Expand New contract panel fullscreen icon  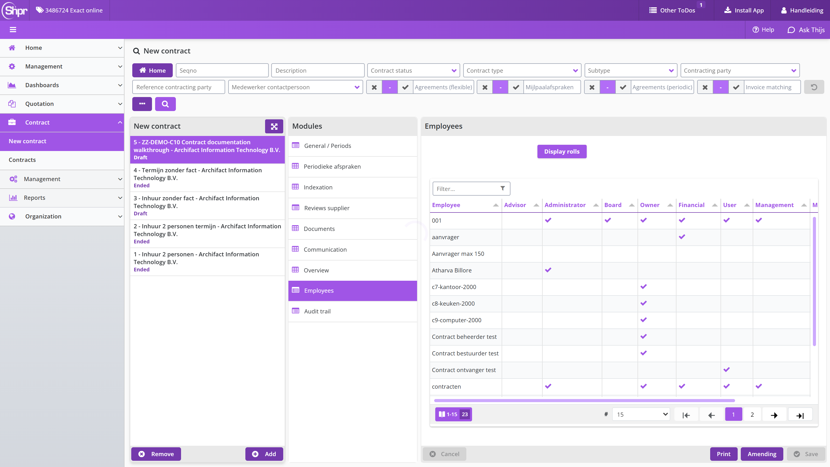point(274,126)
